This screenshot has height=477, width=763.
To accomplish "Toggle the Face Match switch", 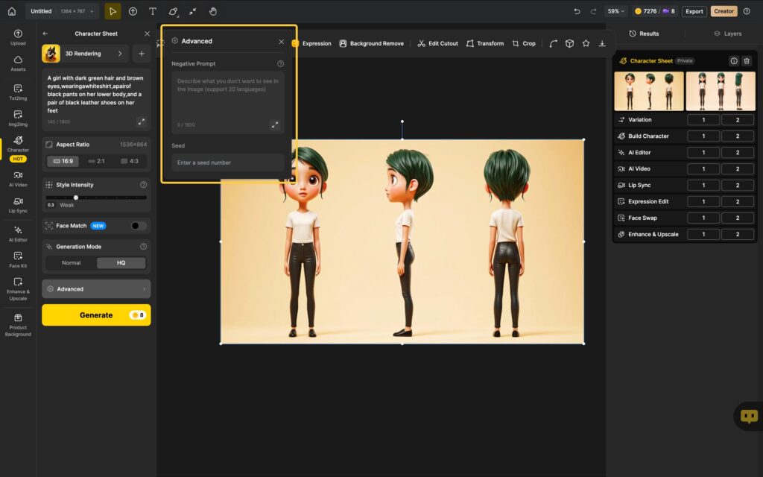I will (138, 226).
